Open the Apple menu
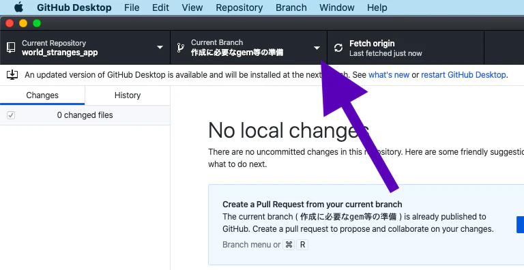524x270 pixels. coord(18,7)
